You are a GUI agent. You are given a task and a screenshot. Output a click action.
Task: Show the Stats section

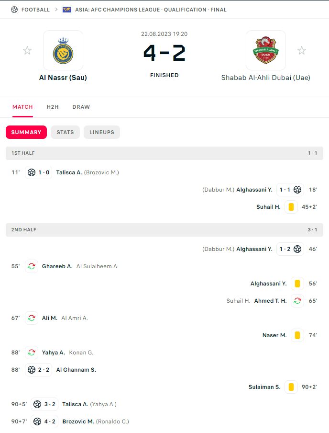tap(65, 132)
